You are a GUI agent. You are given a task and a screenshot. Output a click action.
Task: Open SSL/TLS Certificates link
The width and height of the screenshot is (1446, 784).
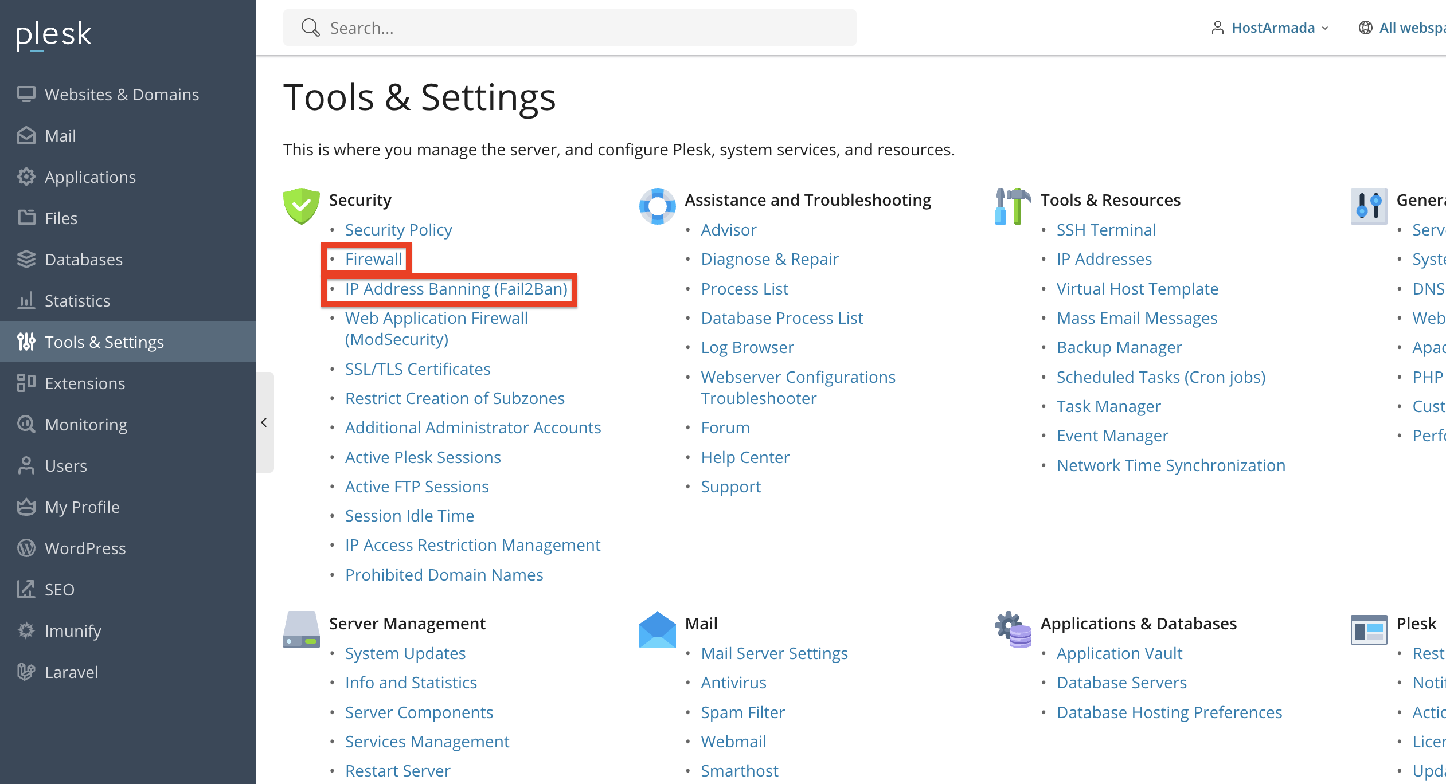418,369
